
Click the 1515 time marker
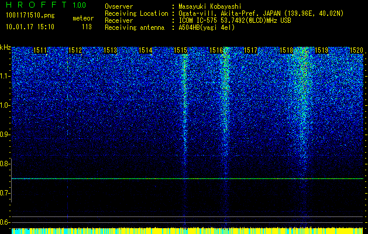tap(181, 50)
